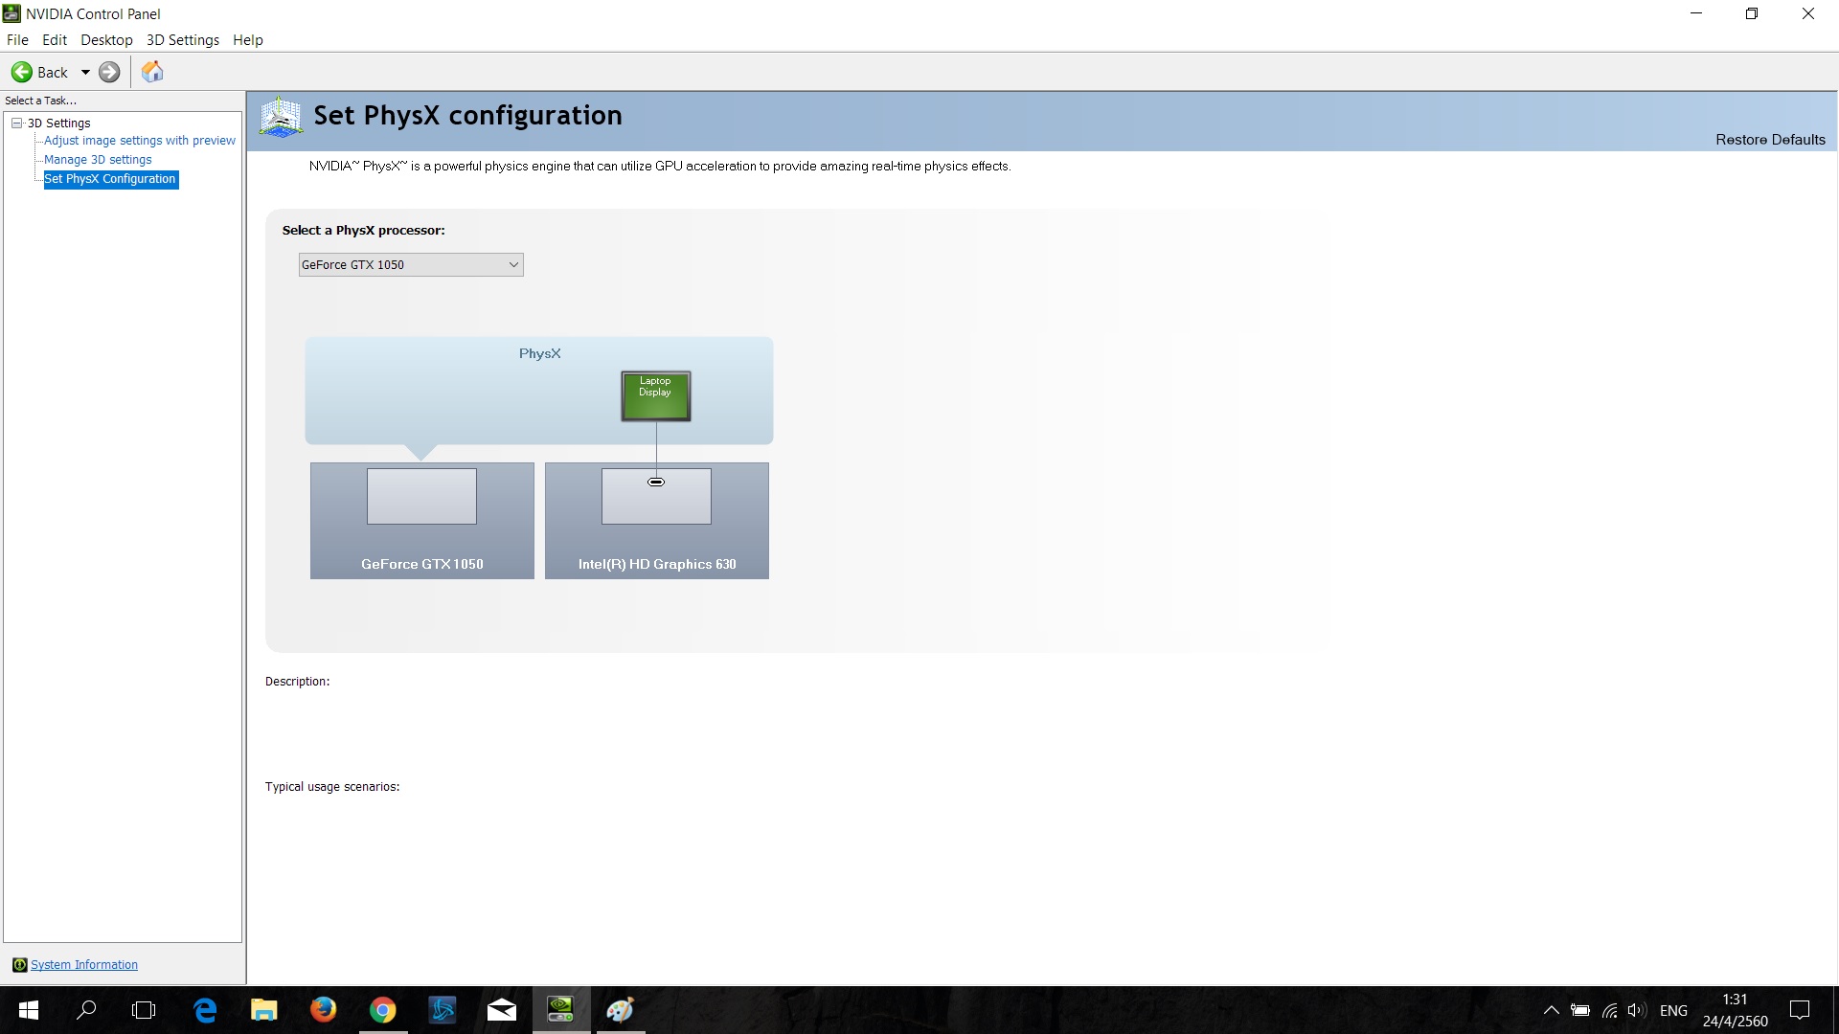The width and height of the screenshot is (1839, 1034).
Task: Click the Laptop Display green icon
Action: pyautogui.click(x=655, y=395)
